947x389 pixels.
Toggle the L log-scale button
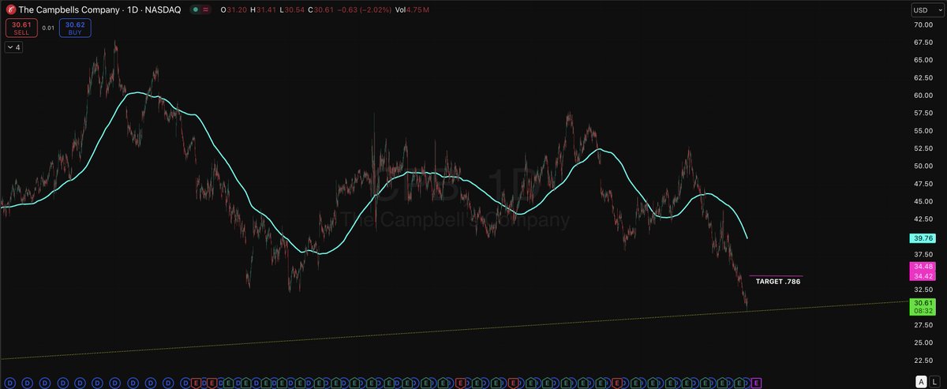coord(934,381)
